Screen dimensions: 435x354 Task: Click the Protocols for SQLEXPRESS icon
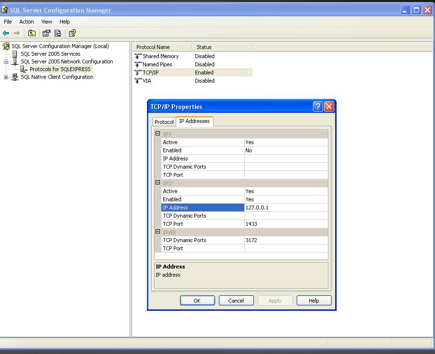coord(24,69)
